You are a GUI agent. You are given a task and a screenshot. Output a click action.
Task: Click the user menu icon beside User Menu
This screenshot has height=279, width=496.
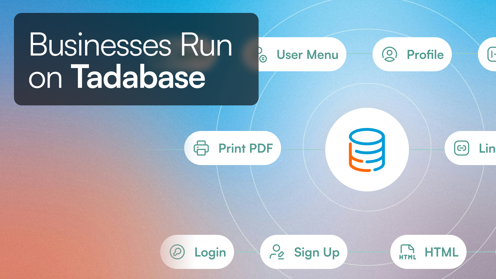click(x=262, y=55)
